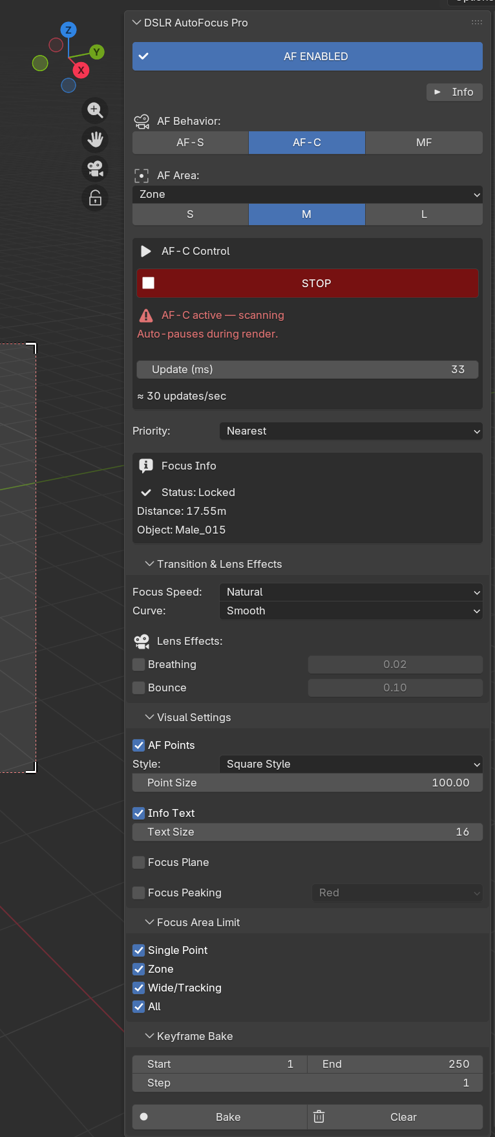495x1137 pixels.
Task: Click the Lens Effects camera icon
Action: pos(142,642)
